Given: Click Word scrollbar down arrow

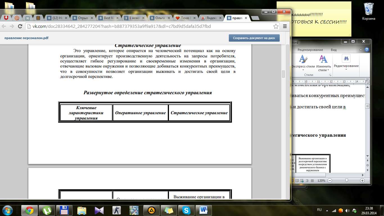Looking at the screenshot, I should click(367, 156).
